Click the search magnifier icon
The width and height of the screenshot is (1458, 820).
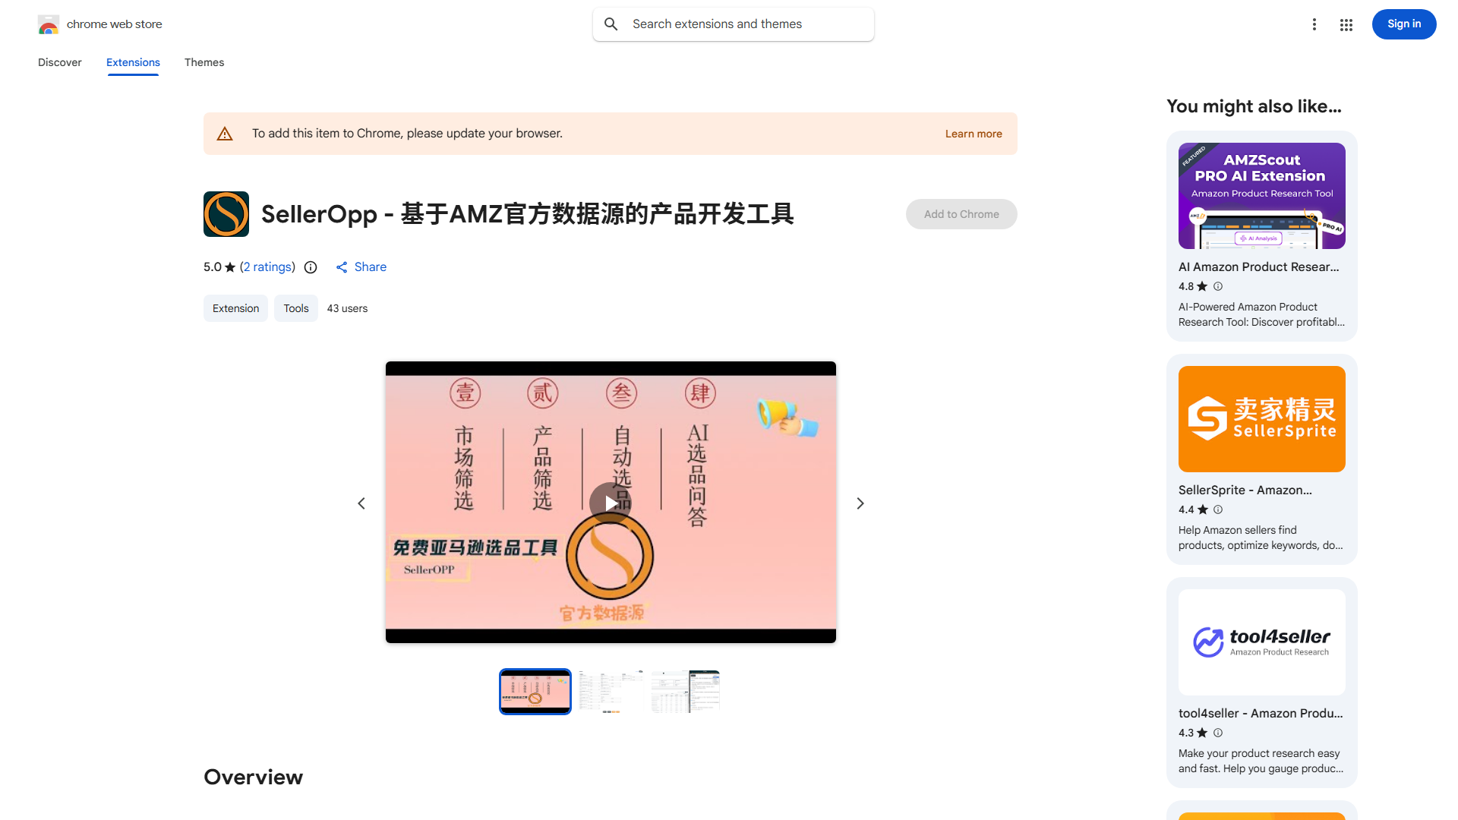pos(611,24)
